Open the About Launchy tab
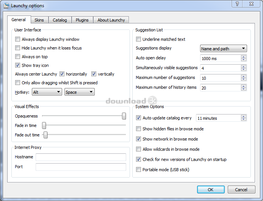 coord(111,20)
